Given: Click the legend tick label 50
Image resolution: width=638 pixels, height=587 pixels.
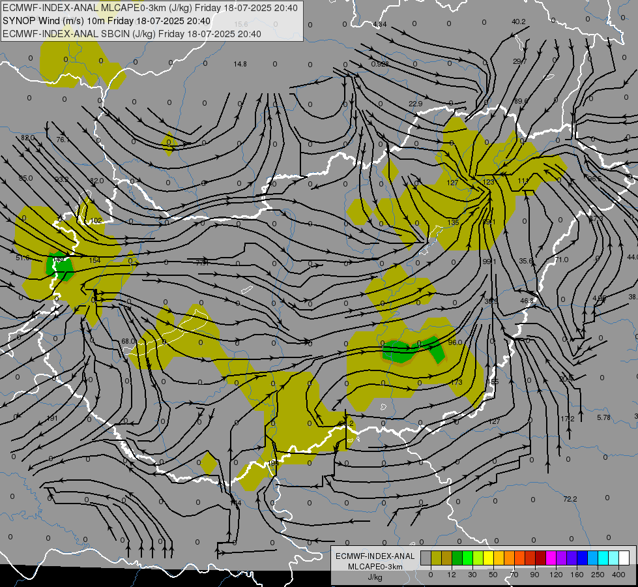Looking at the screenshot, I should [493, 575].
